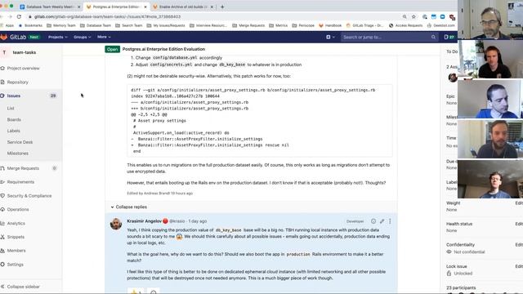This screenshot has height=294, width=523.
Task: Click Krasimir Angelov author name
Action: coord(144,221)
